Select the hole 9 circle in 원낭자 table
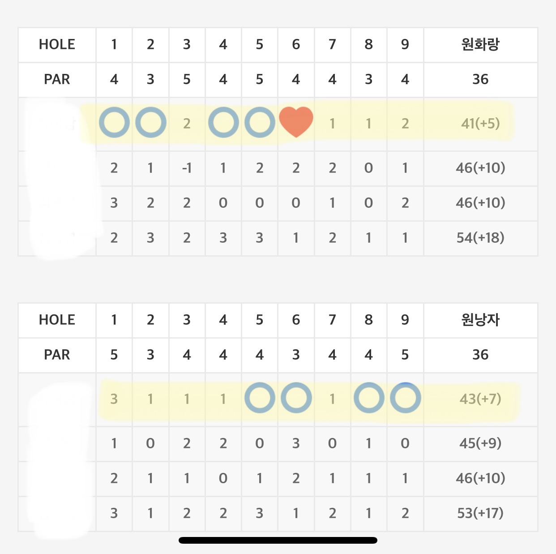The image size is (556, 554). 405,398
